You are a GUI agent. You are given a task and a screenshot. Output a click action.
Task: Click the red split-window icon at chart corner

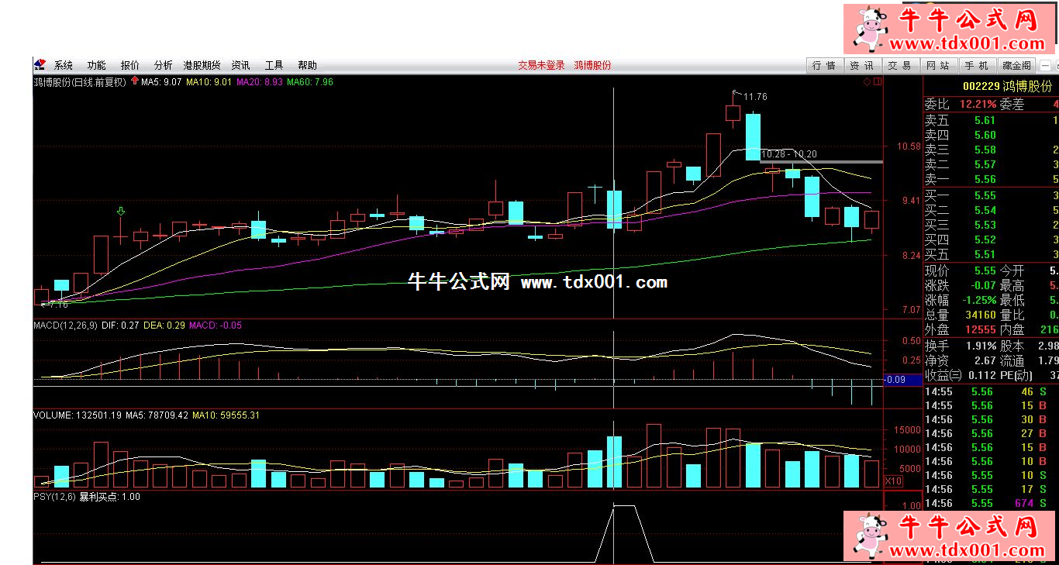point(878,81)
